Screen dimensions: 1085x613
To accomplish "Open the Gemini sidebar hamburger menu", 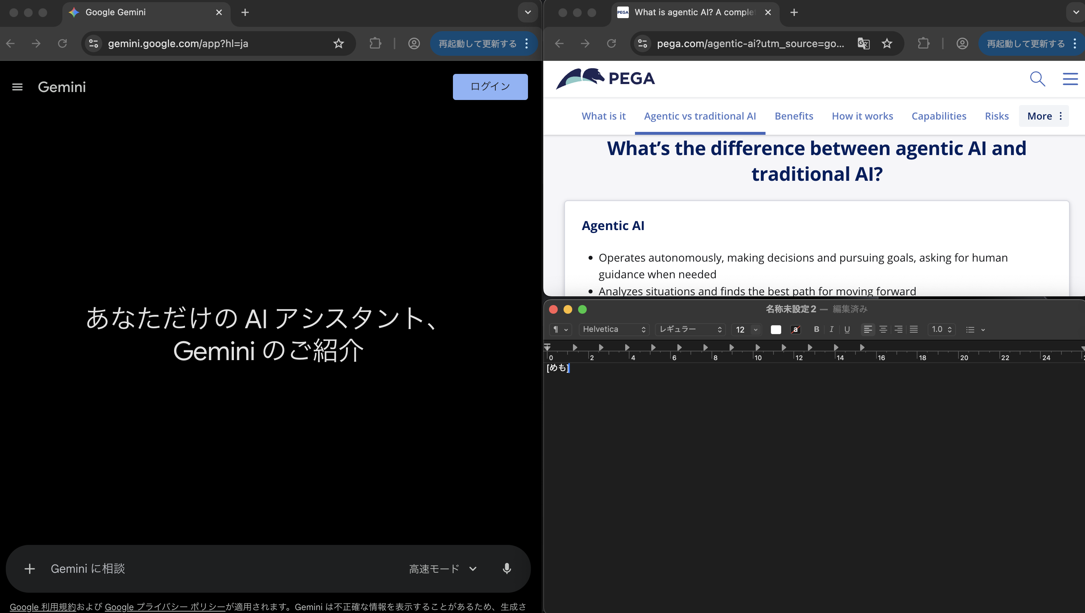I will [x=17, y=87].
